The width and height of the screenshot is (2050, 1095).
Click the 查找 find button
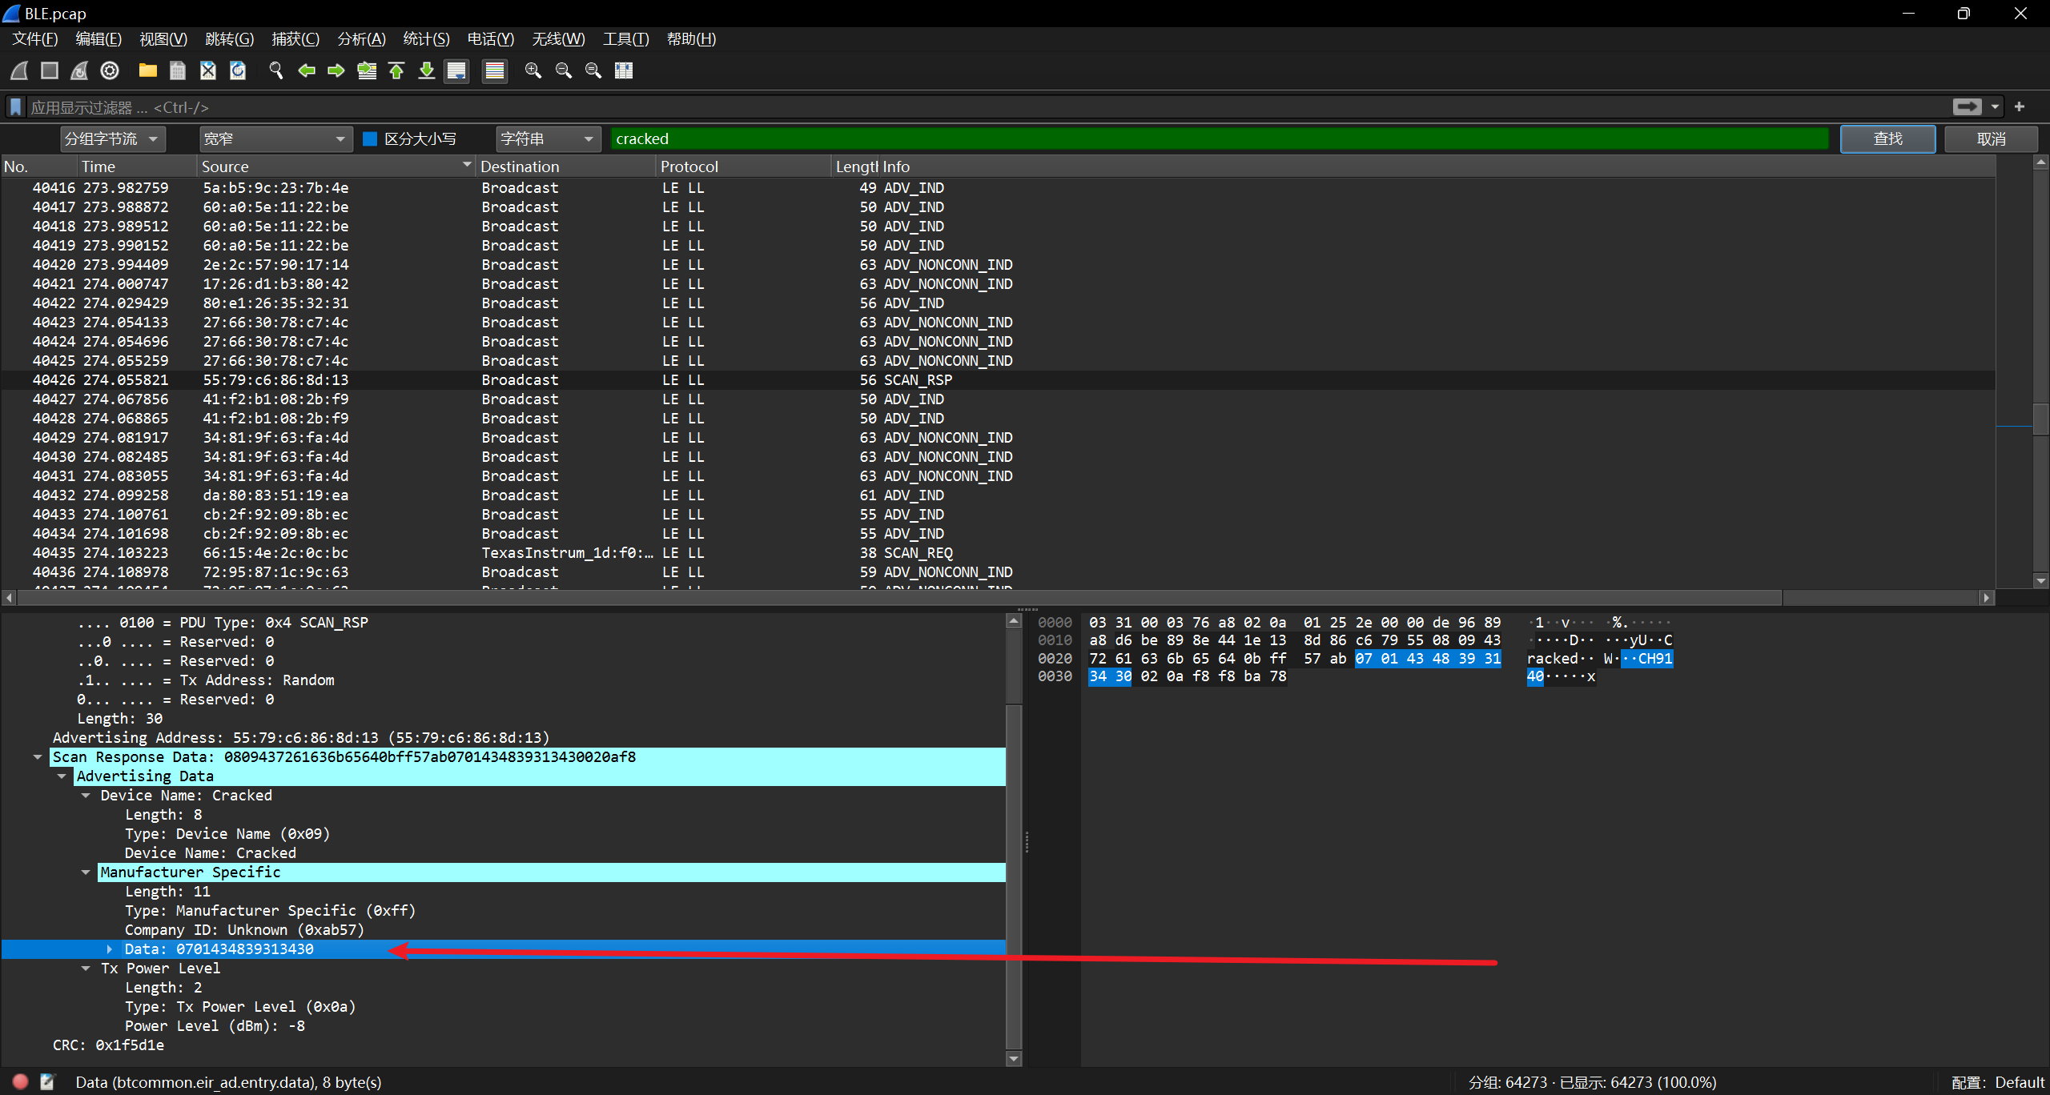(1887, 138)
